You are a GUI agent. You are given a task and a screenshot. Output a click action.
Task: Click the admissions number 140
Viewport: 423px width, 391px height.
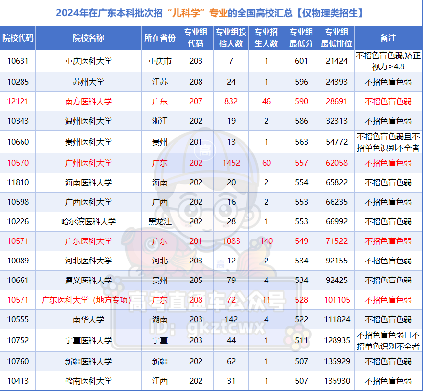[266, 241]
